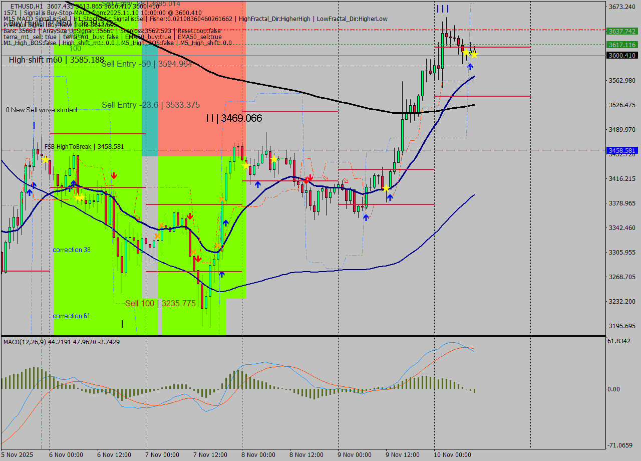Screen dimensions: 641x461
Task: Select the blue 3458.581 price tag on axis
Action: coord(621,150)
